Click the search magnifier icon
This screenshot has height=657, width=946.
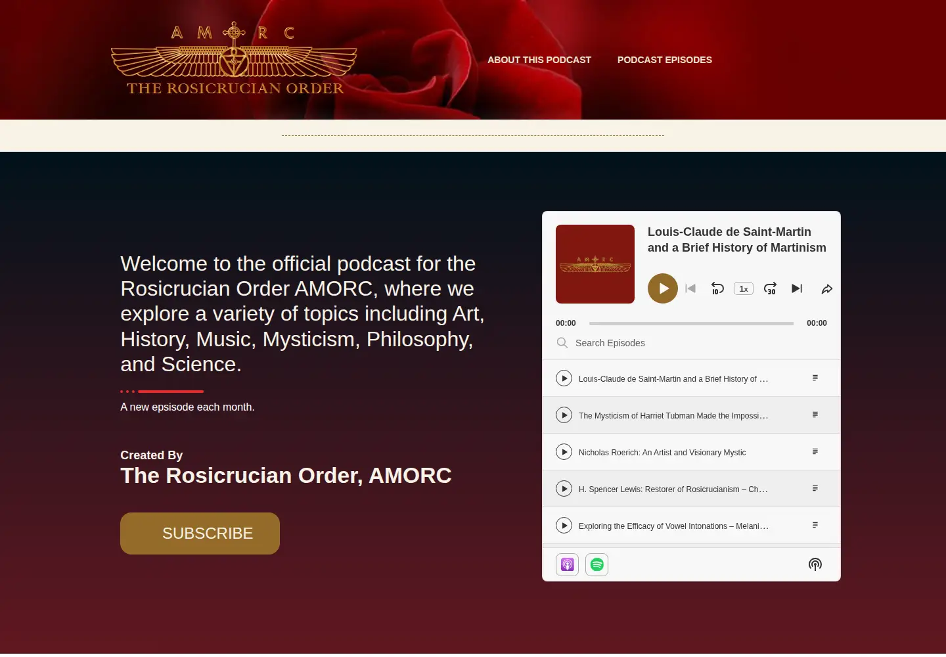[x=562, y=343]
